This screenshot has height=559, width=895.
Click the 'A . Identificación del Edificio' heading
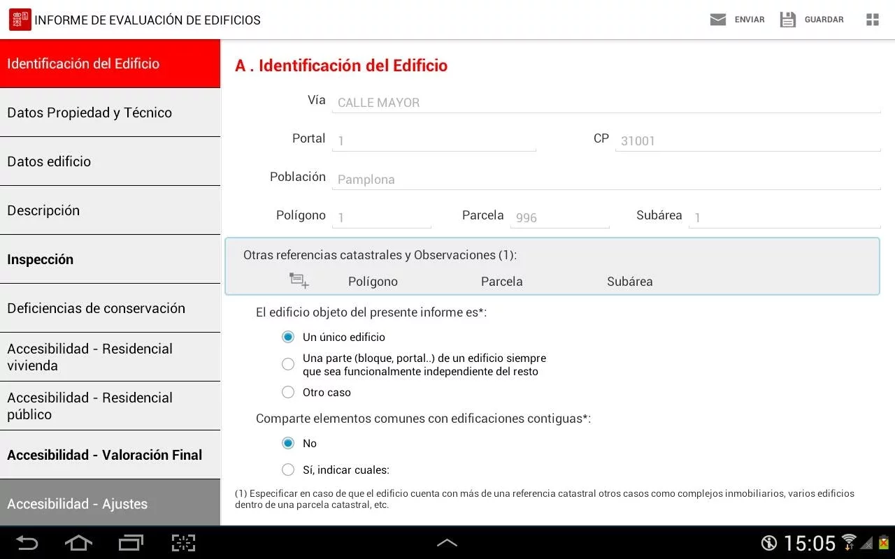coord(341,66)
